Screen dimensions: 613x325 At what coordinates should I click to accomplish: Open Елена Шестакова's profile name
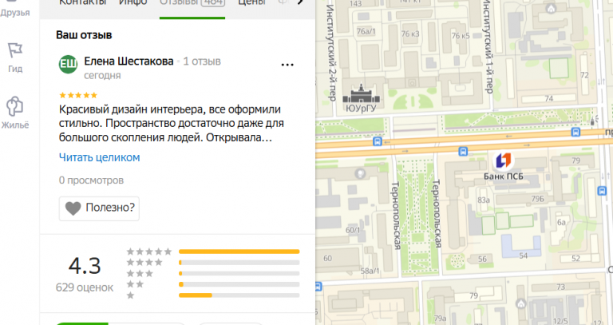click(129, 61)
